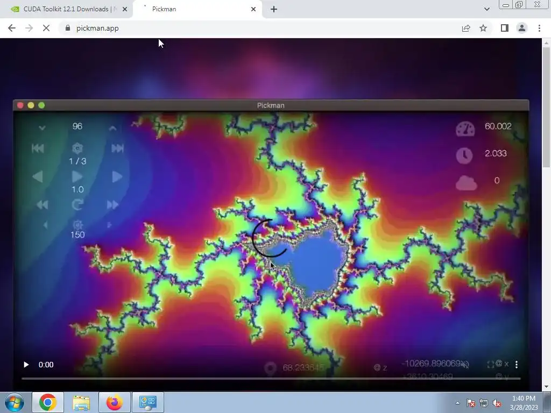
Task: Click the center play triangle above the 1.0 value
Action: (x=77, y=176)
